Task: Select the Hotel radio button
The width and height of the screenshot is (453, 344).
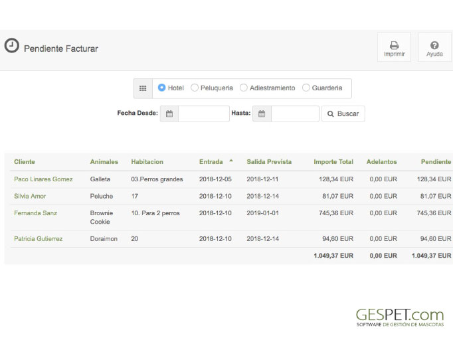Action: [x=162, y=88]
